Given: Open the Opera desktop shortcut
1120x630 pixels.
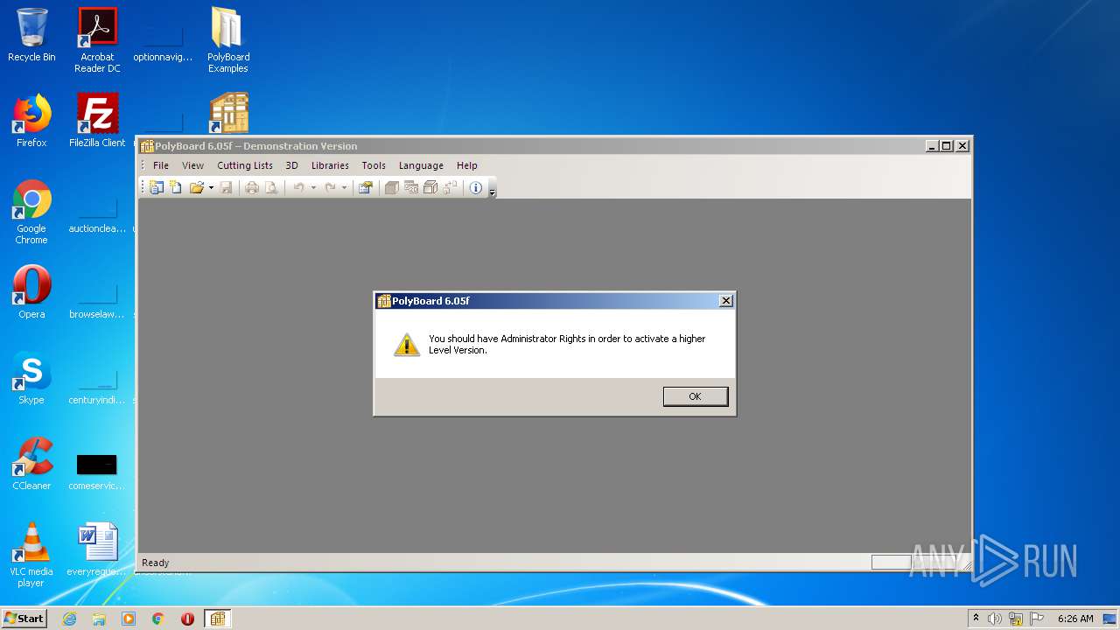Looking at the screenshot, I should [31, 292].
